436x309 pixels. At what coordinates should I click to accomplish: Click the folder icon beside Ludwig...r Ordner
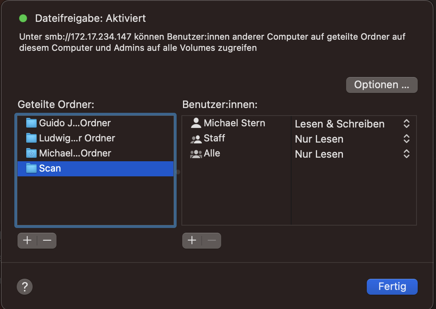tap(31, 138)
